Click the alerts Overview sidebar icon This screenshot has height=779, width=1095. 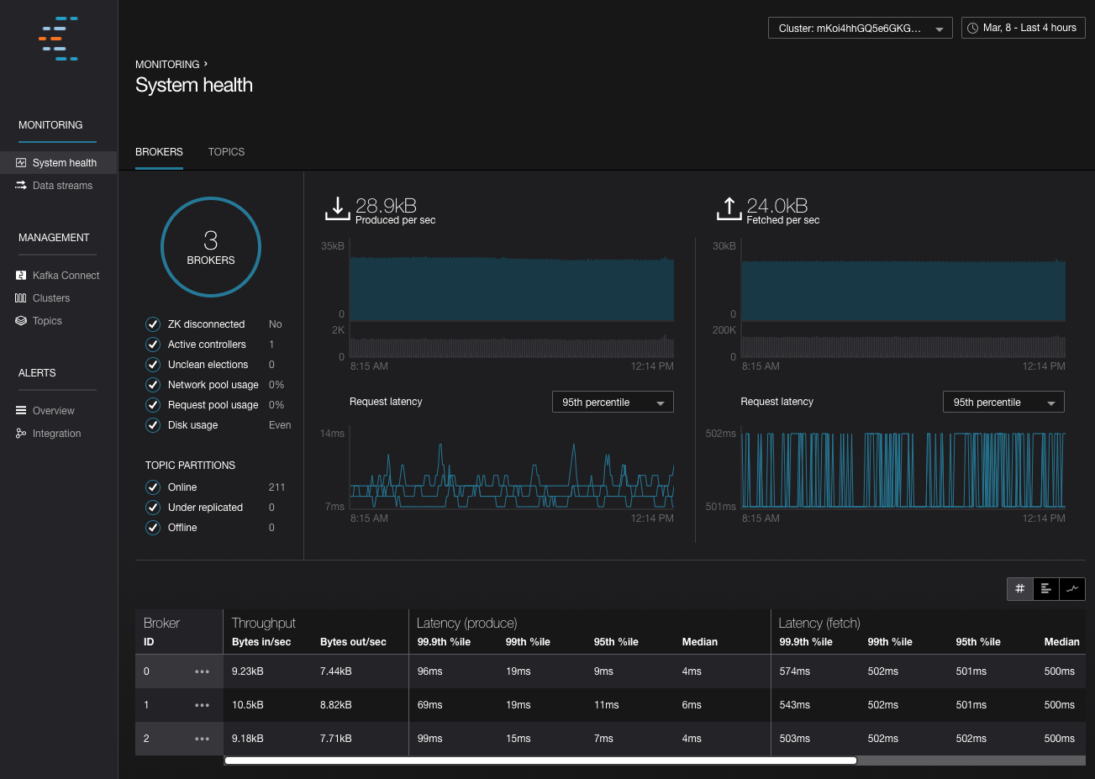(21, 411)
